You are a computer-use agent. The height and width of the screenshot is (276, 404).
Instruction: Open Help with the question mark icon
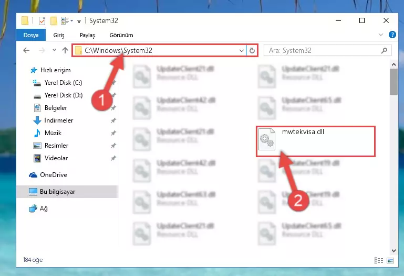pos(392,35)
